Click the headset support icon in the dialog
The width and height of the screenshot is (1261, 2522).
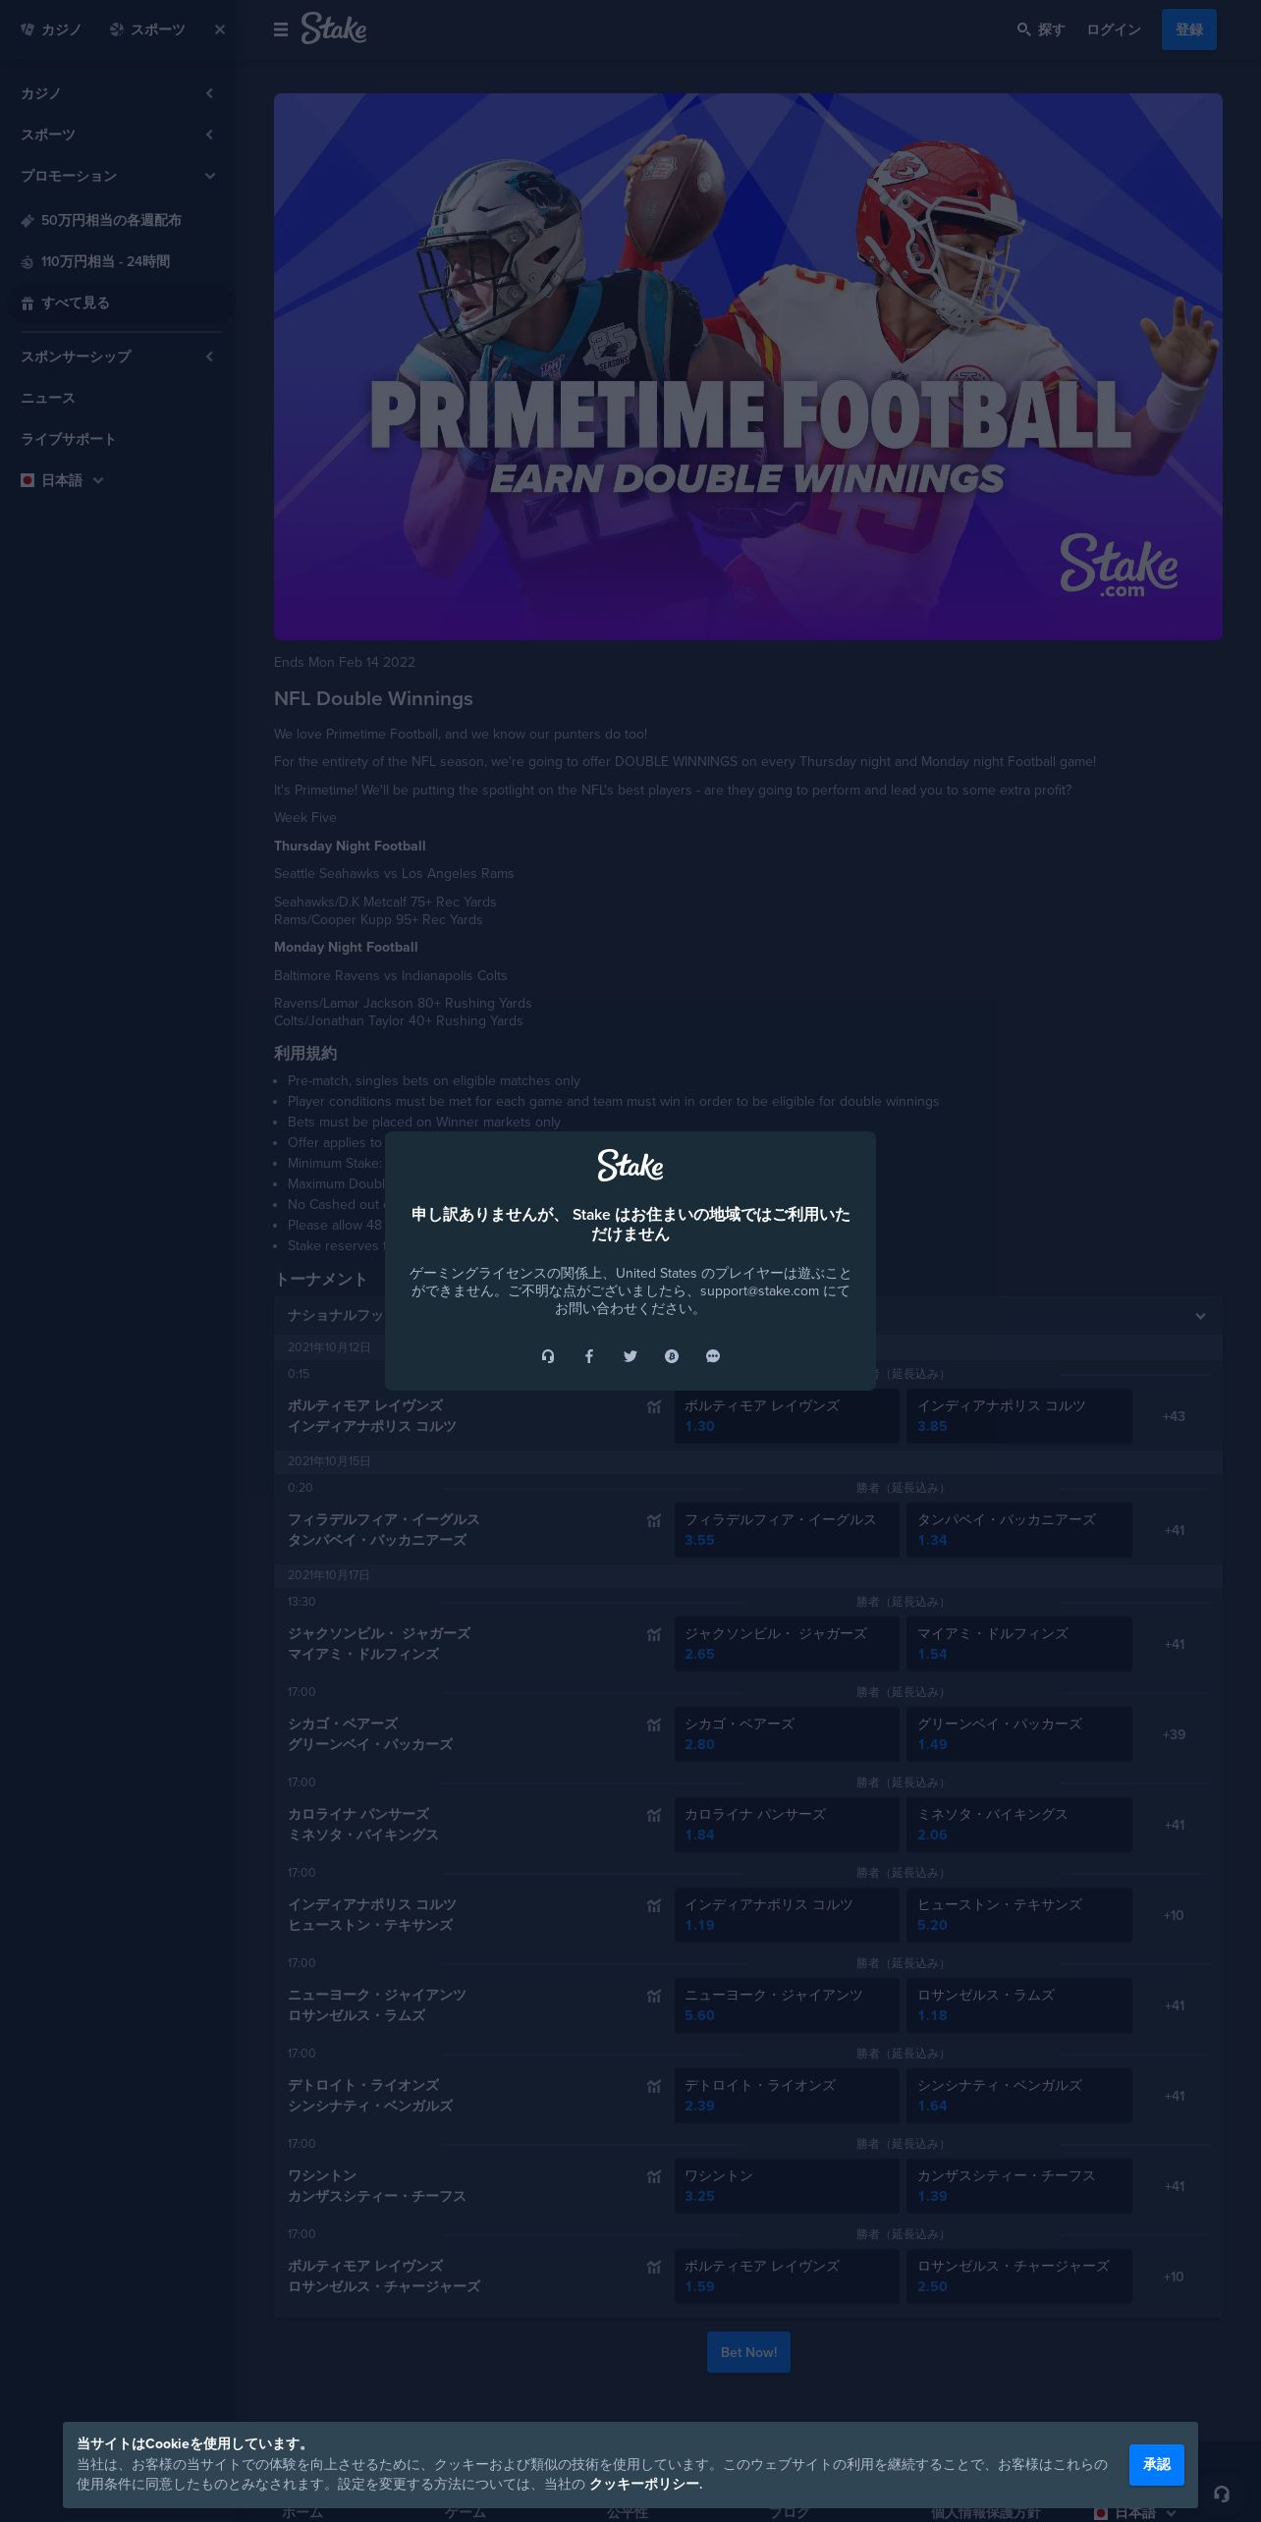click(x=548, y=1356)
